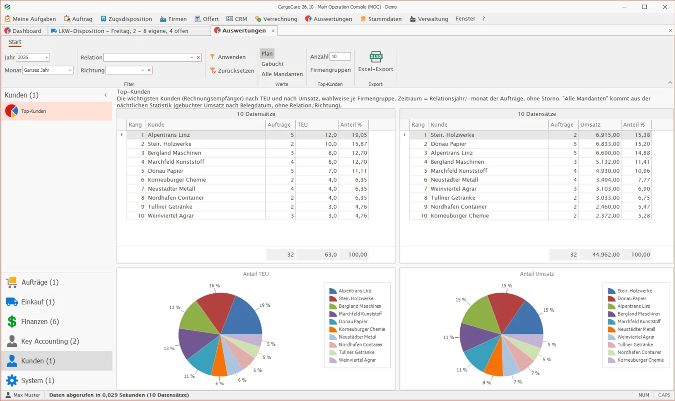The image size is (675, 401).
Task: Click the Anzahl input field
Action: point(340,57)
